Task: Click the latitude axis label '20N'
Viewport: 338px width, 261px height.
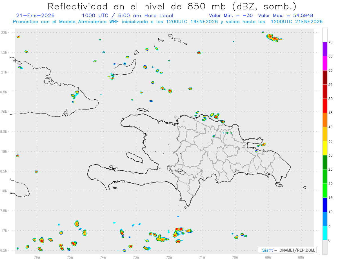Action: coord(5,112)
